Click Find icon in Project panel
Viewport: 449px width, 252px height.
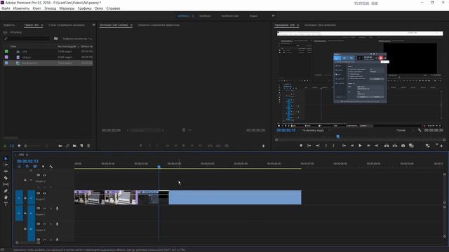[x=67, y=146]
